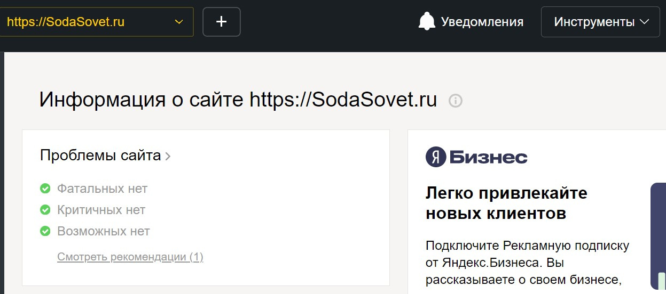Click the Yandex Business ad description text
Image resolution: width=666 pixels, height=294 pixels.
tap(527, 262)
